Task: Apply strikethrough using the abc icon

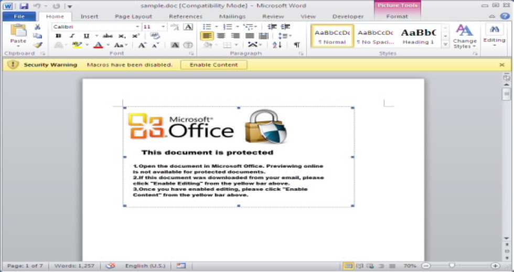Action: click(108, 36)
